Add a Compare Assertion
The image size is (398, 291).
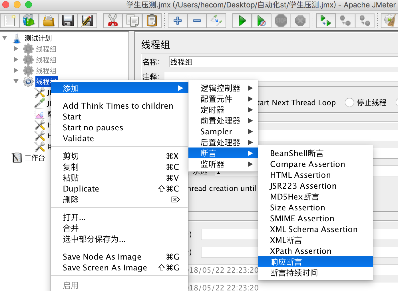coord(315,164)
